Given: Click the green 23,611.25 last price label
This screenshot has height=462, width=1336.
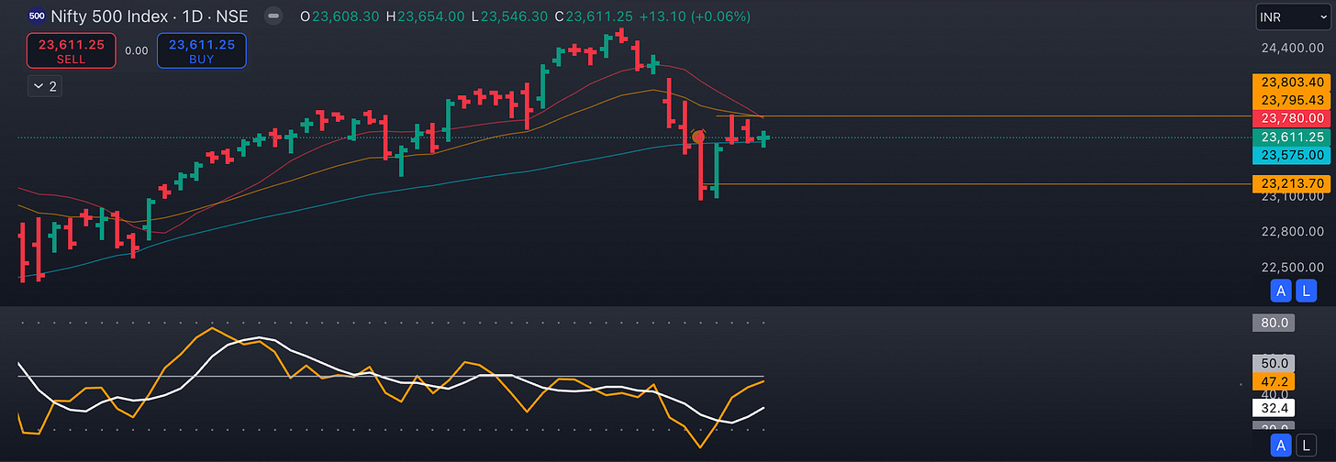Looking at the screenshot, I should point(1291,137).
